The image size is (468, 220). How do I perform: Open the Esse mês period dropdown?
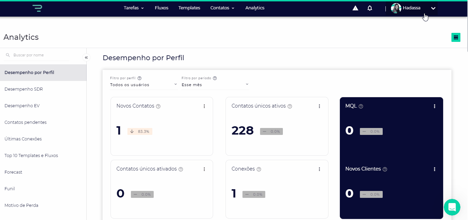215,85
